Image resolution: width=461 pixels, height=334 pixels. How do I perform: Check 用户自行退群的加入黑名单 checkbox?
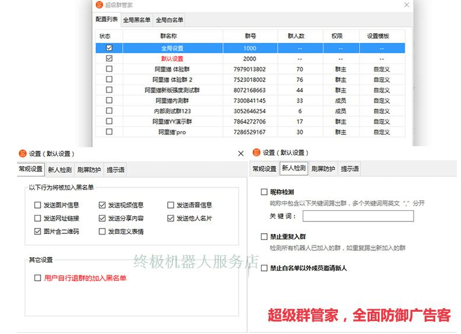pos(38,278)
